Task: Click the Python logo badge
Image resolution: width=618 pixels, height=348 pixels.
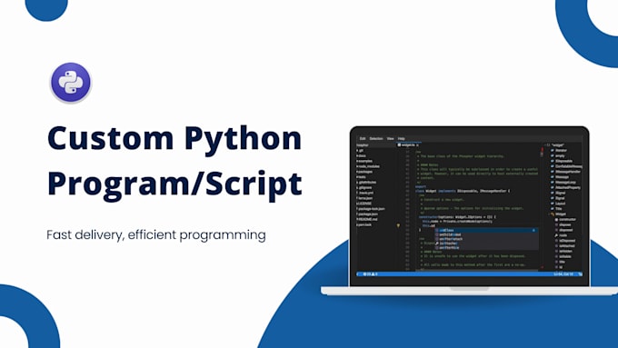Action: coord(71,83)
